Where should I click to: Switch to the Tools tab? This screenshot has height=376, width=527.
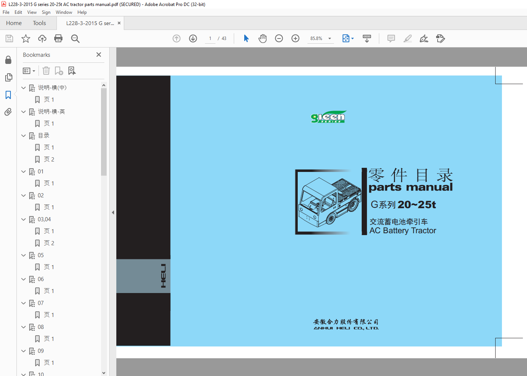(x=39, y=23)
